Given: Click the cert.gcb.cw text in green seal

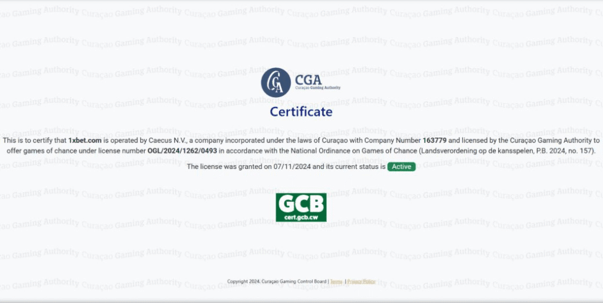Looking at the screenshot, I should [301, 217].
